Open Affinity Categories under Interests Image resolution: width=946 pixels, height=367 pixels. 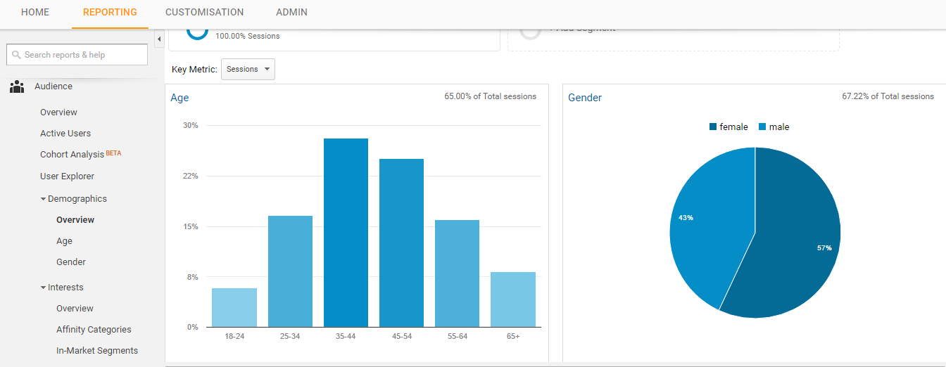94,330
